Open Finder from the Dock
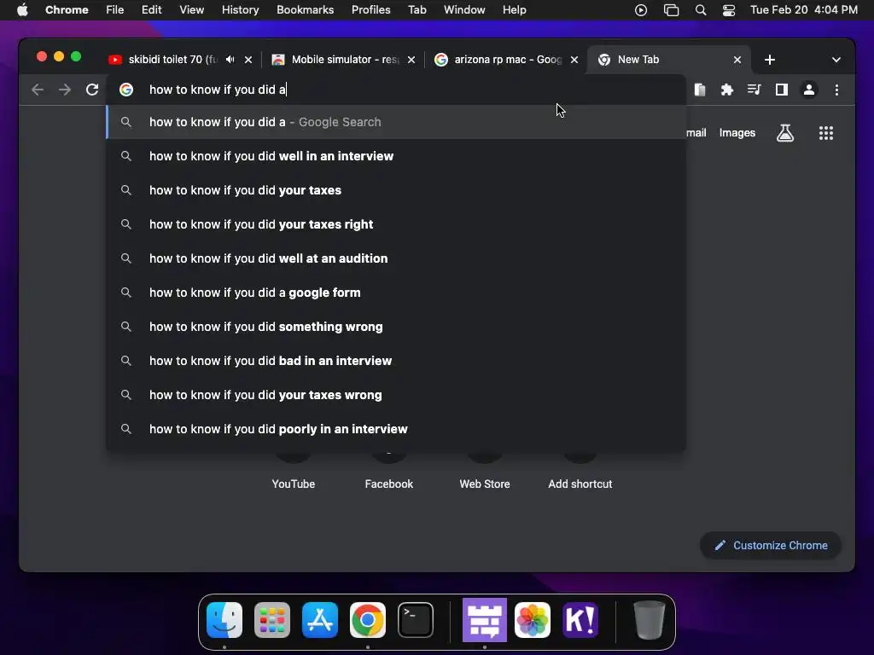874x655 pixels. point(224,620)
